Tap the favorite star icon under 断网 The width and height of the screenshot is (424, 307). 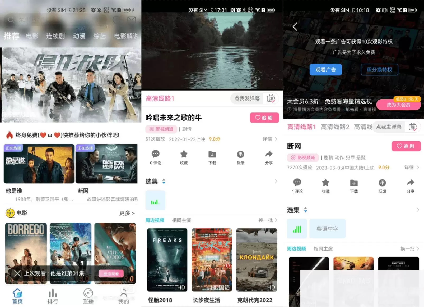tap(325, 182)
